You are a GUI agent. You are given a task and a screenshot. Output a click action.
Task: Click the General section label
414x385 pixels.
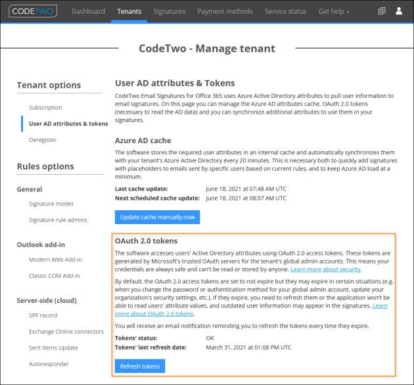[30, 189]
